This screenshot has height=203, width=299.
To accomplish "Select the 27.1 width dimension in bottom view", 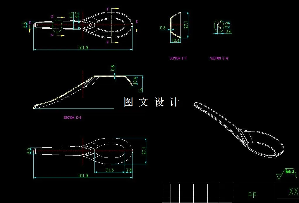I will [144, 151].
